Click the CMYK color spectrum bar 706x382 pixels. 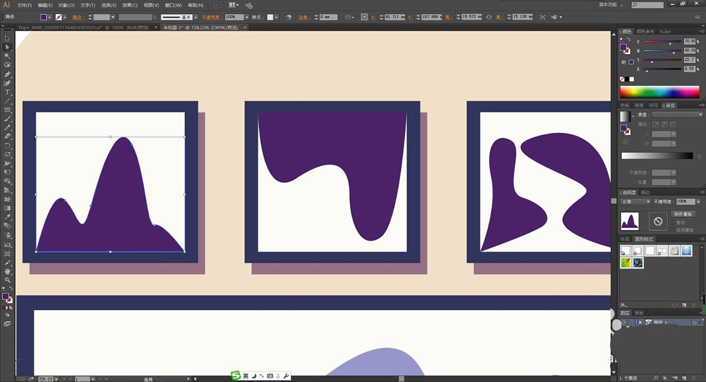(661, 92)
